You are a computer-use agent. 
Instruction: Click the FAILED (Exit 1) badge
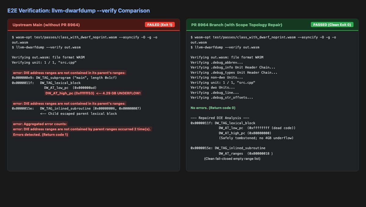tap(160, 25)
